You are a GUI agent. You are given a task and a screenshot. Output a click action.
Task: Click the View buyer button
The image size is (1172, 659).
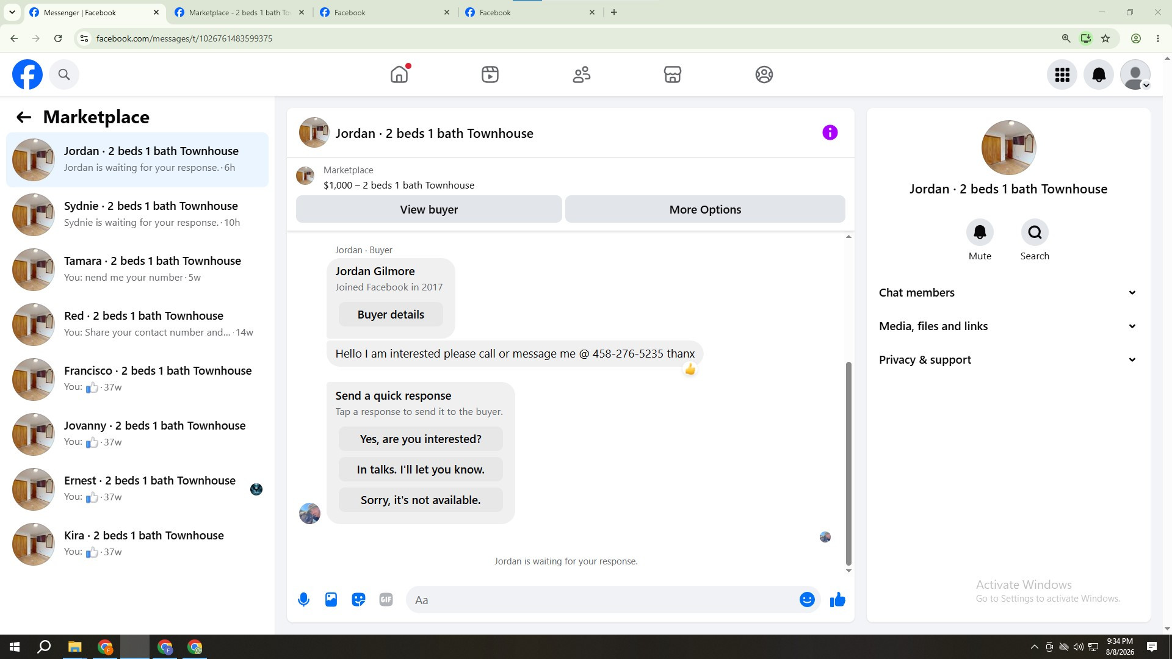tap(429, 209)
